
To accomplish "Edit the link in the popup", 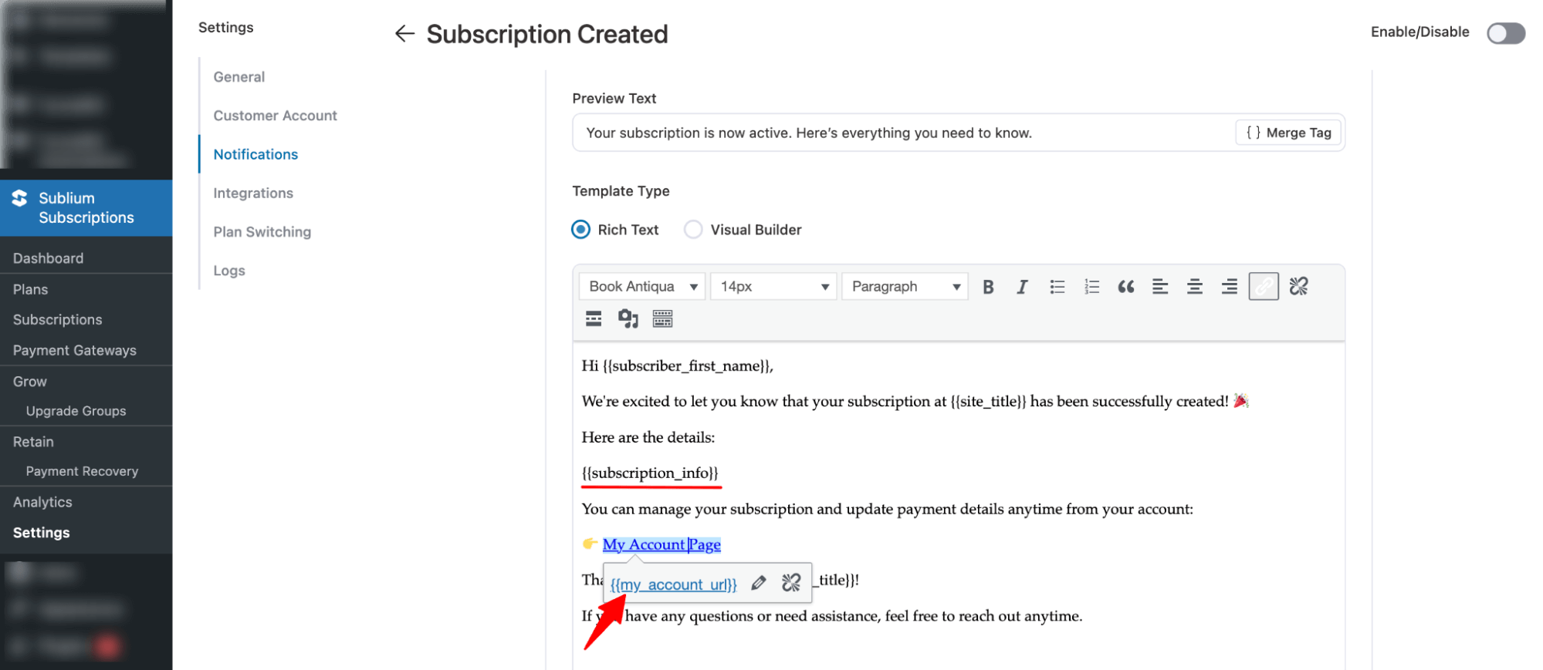I will click(759, 583).
